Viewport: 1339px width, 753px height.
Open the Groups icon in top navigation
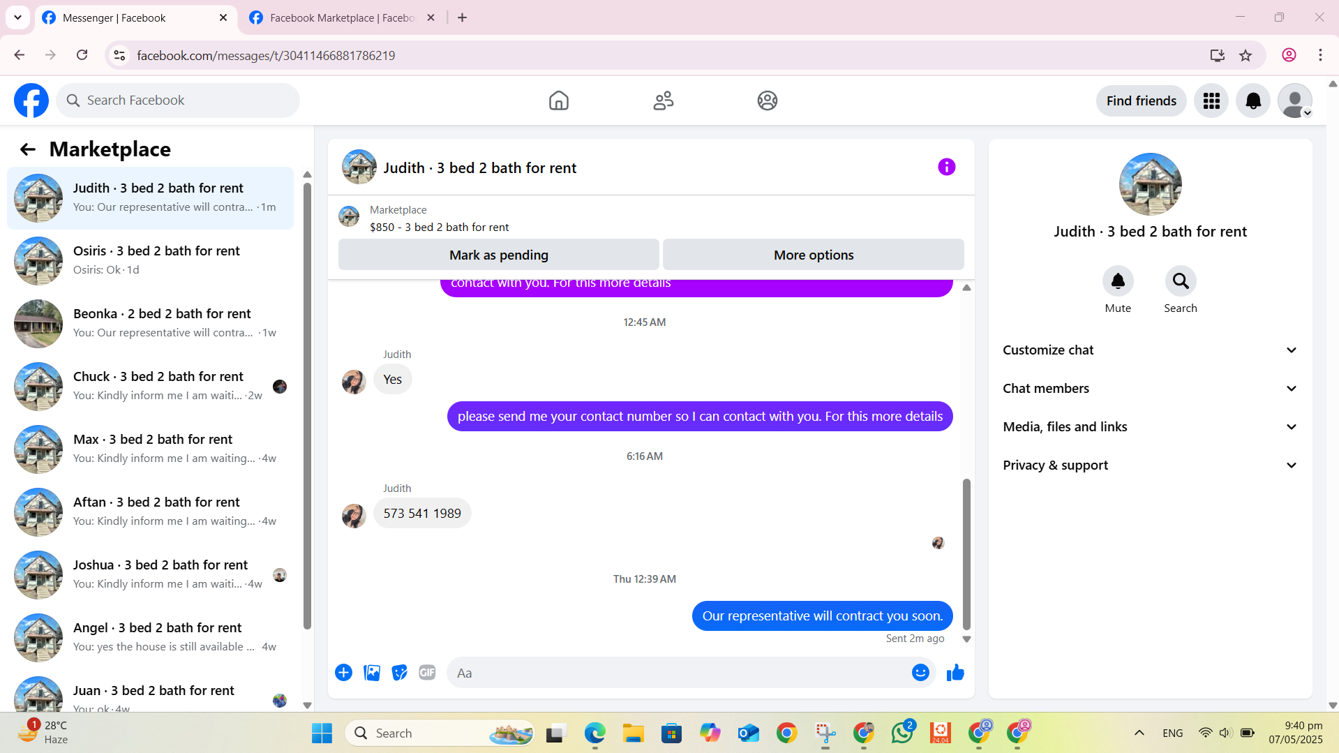767,100
